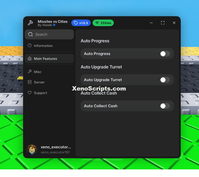Click the Auto Progress section heading
The width and height of the screenshot is (199, 177).
pyautogui.click(x=95, y=41)
